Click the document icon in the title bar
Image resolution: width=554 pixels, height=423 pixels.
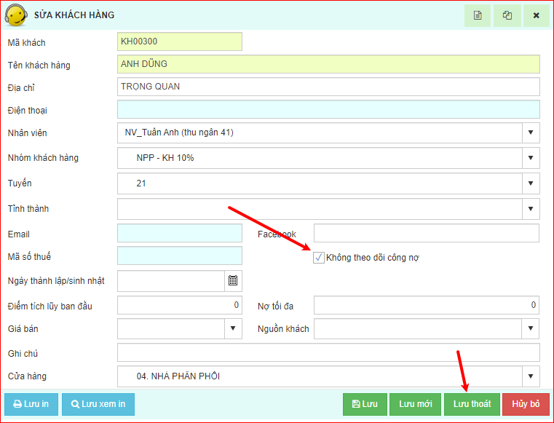pos(478,15)
